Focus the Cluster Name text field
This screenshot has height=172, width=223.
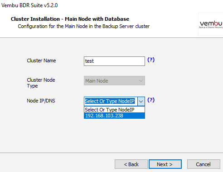(114, 61)
